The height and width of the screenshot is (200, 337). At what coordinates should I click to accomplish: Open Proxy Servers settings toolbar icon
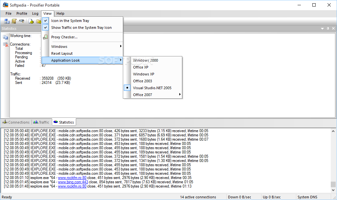click(7, 21)
